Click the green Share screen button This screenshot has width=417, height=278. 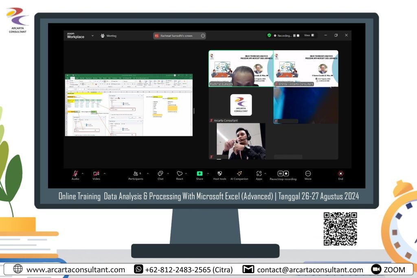tap(200, 173)
